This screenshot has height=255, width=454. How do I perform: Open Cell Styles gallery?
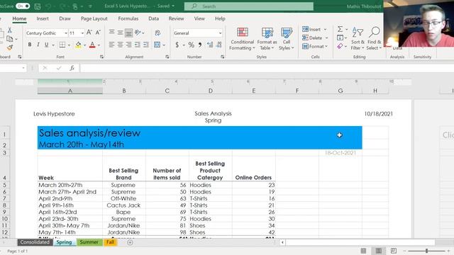287,39
